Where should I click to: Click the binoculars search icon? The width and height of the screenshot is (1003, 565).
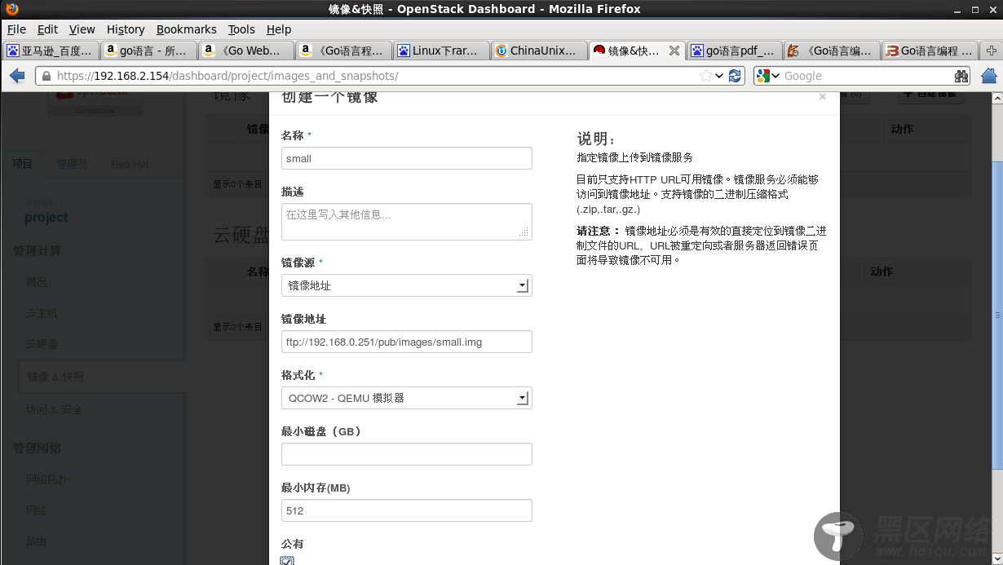(x=961, y=76)
